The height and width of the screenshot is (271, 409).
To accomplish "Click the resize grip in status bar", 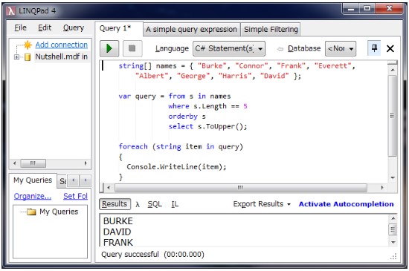I will tap(393, 256).
